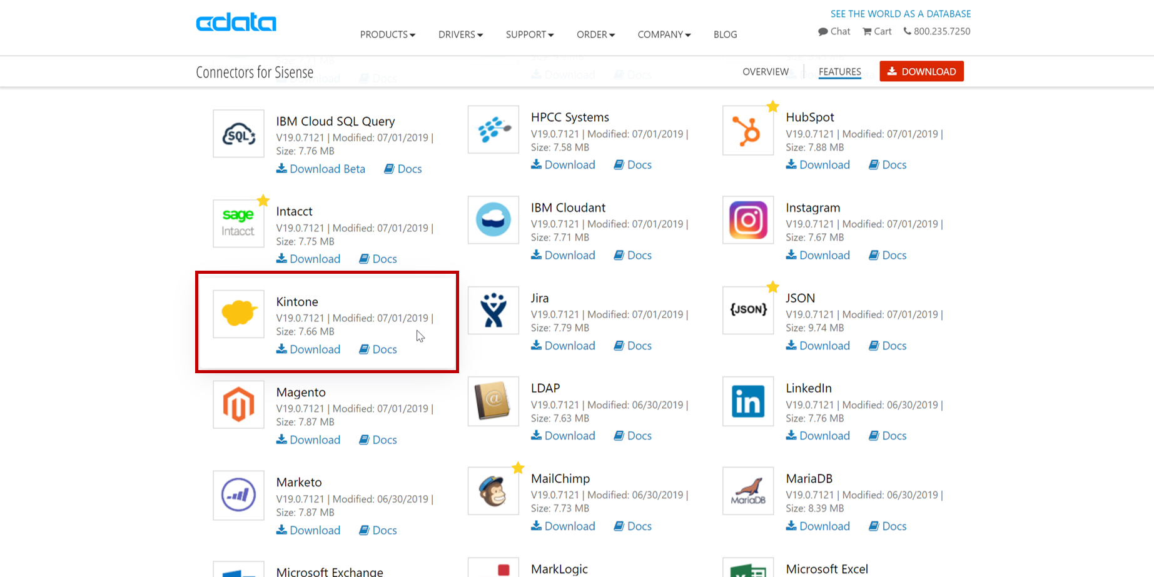Click the HubSpot logo

pyautogui.click(x=748, y=130)
